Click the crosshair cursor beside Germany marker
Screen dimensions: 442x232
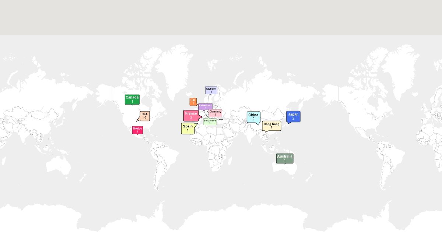coord(221,119)
